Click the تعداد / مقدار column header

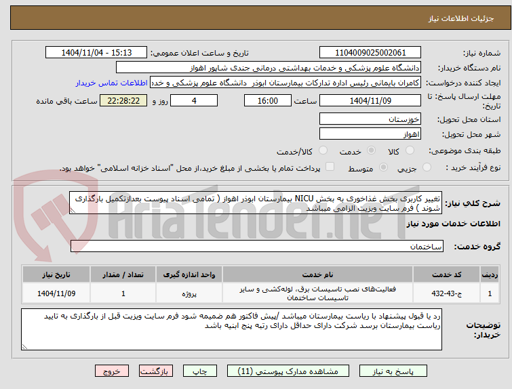click(x=123, y=274)
